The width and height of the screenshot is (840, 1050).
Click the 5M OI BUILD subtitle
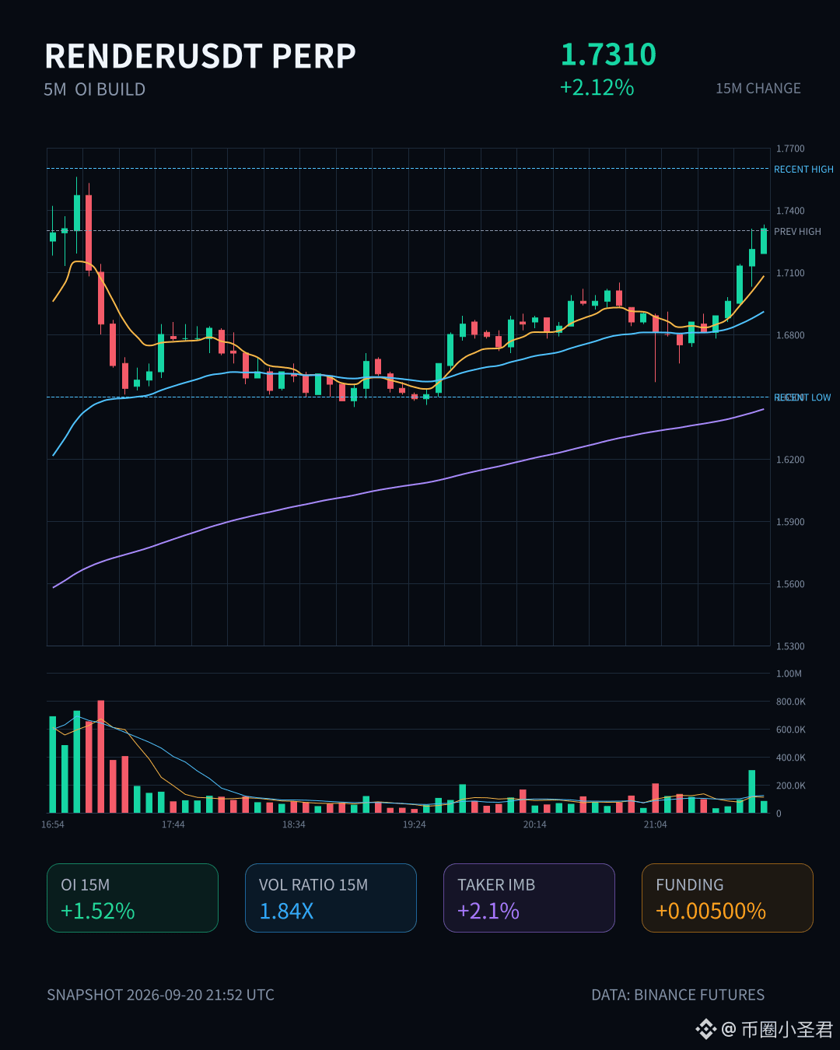(95, 89)
